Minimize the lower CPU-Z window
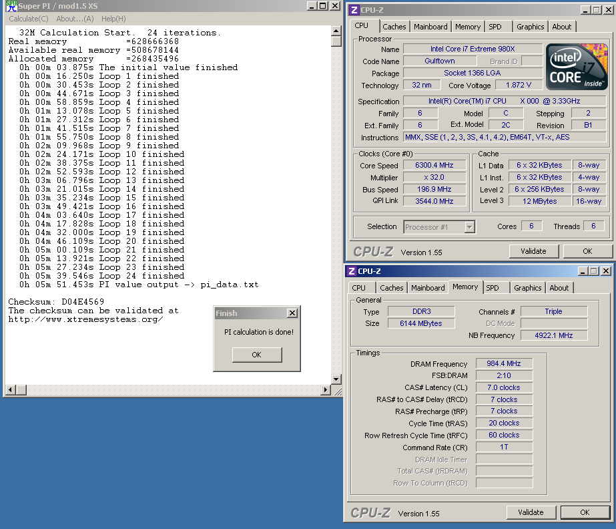The image size is (616, 529). (x=583, y=271)
